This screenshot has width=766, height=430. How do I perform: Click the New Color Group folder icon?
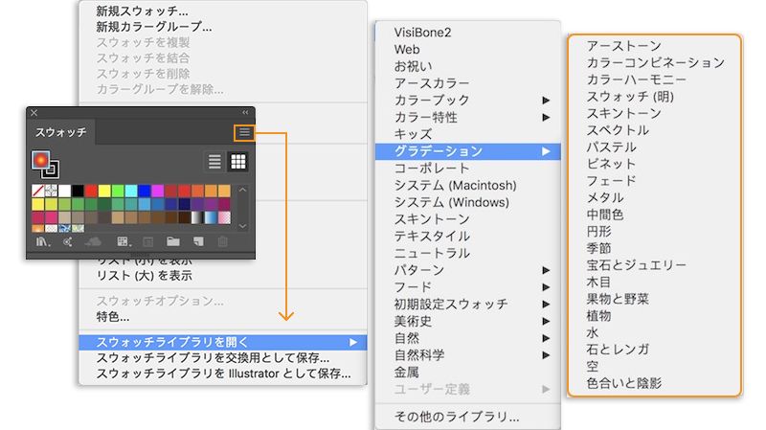pos(173,242)
